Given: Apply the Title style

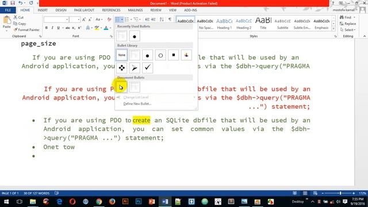Looking at the screenshot, I should click(263, 24).
